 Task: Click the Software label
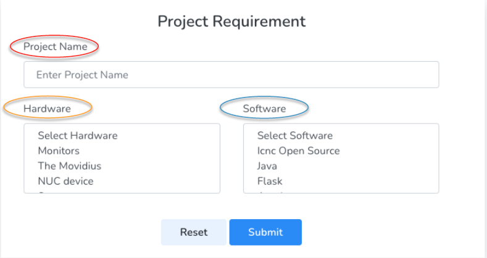click(x=264, y=109)
